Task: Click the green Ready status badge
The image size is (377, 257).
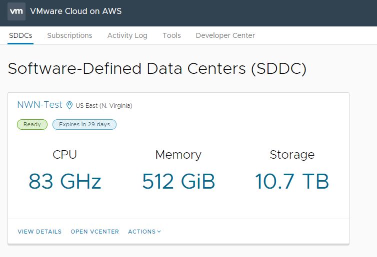Action: [x=32, y=125]
